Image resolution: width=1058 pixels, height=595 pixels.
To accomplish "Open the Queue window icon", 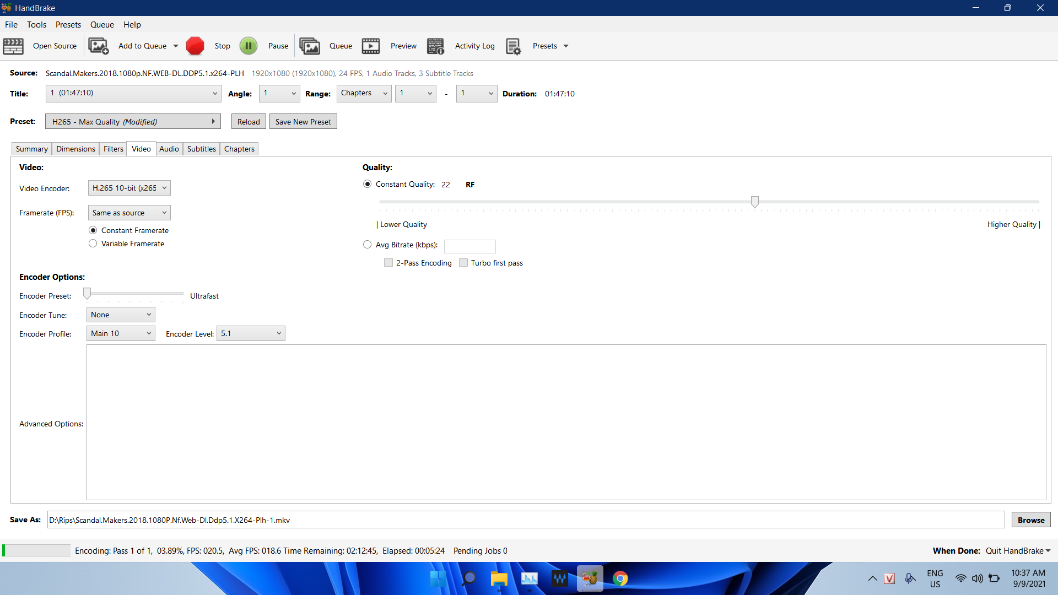I will coord(310,46).
